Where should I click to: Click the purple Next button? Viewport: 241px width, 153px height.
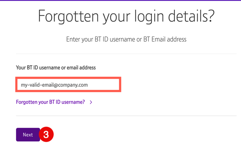point(28,135)
